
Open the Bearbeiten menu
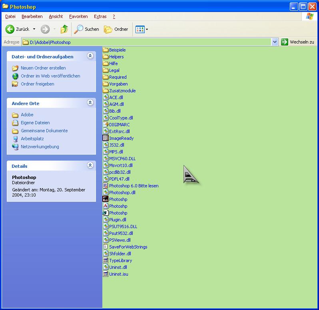pyautogui.click(x=32, y=16)
